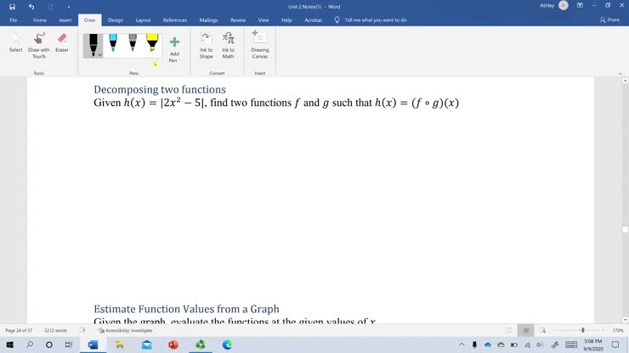629x353 pixels.
Task: Open the Design ribbon tab
Action: (116, 20)
